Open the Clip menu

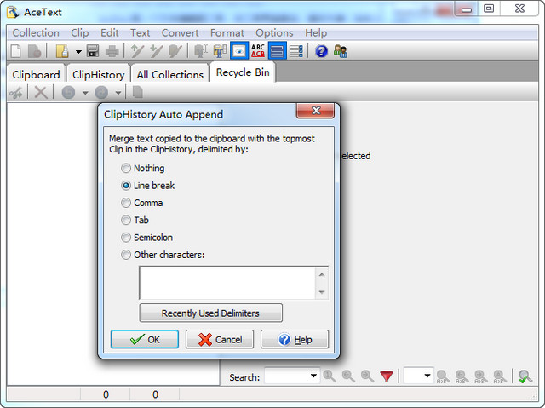tap(80, 33)
